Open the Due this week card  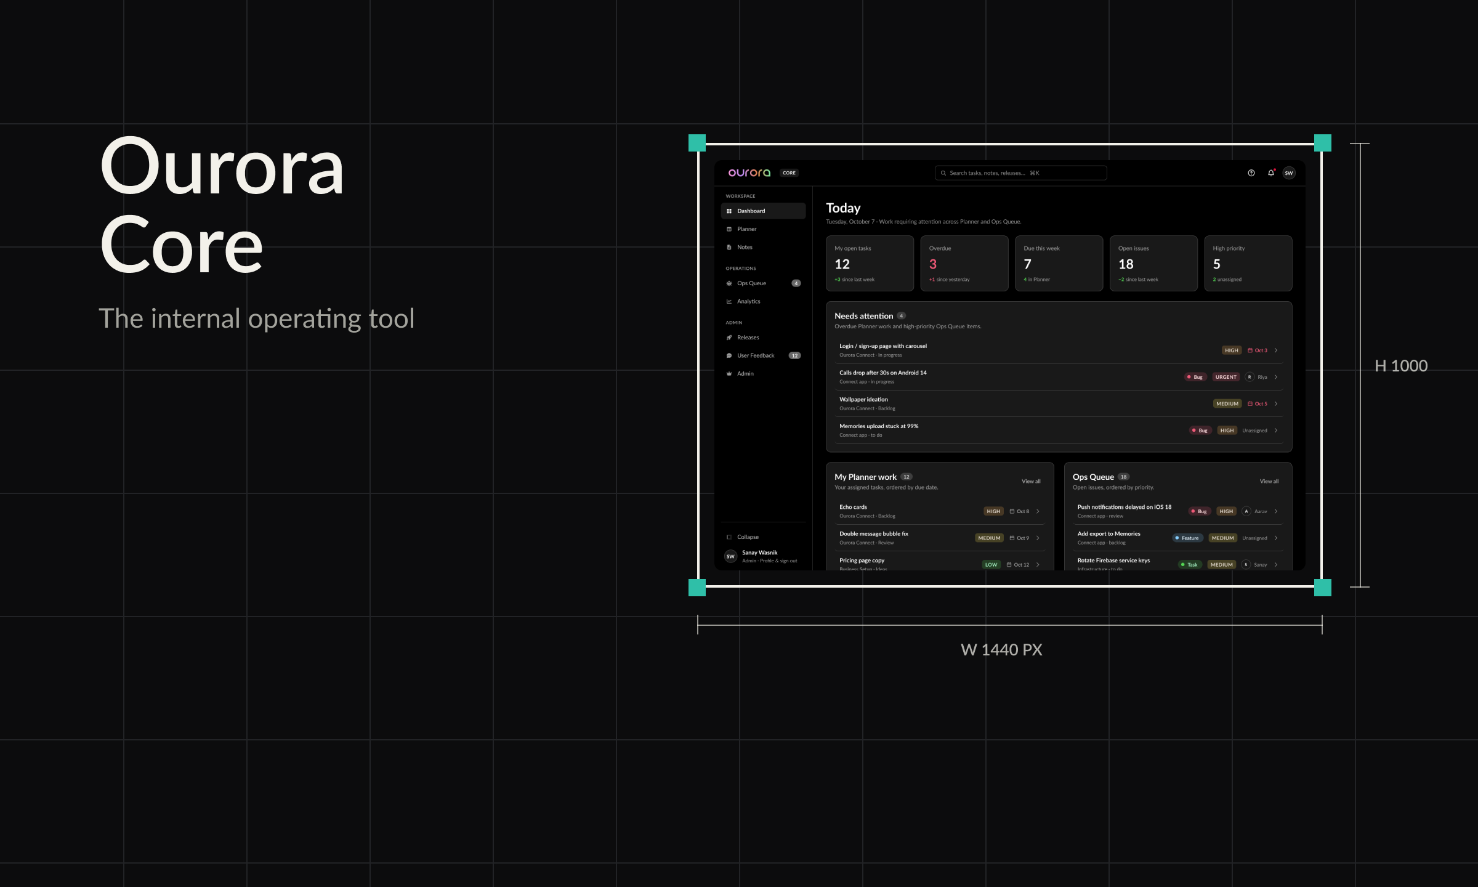[1059, 263]
